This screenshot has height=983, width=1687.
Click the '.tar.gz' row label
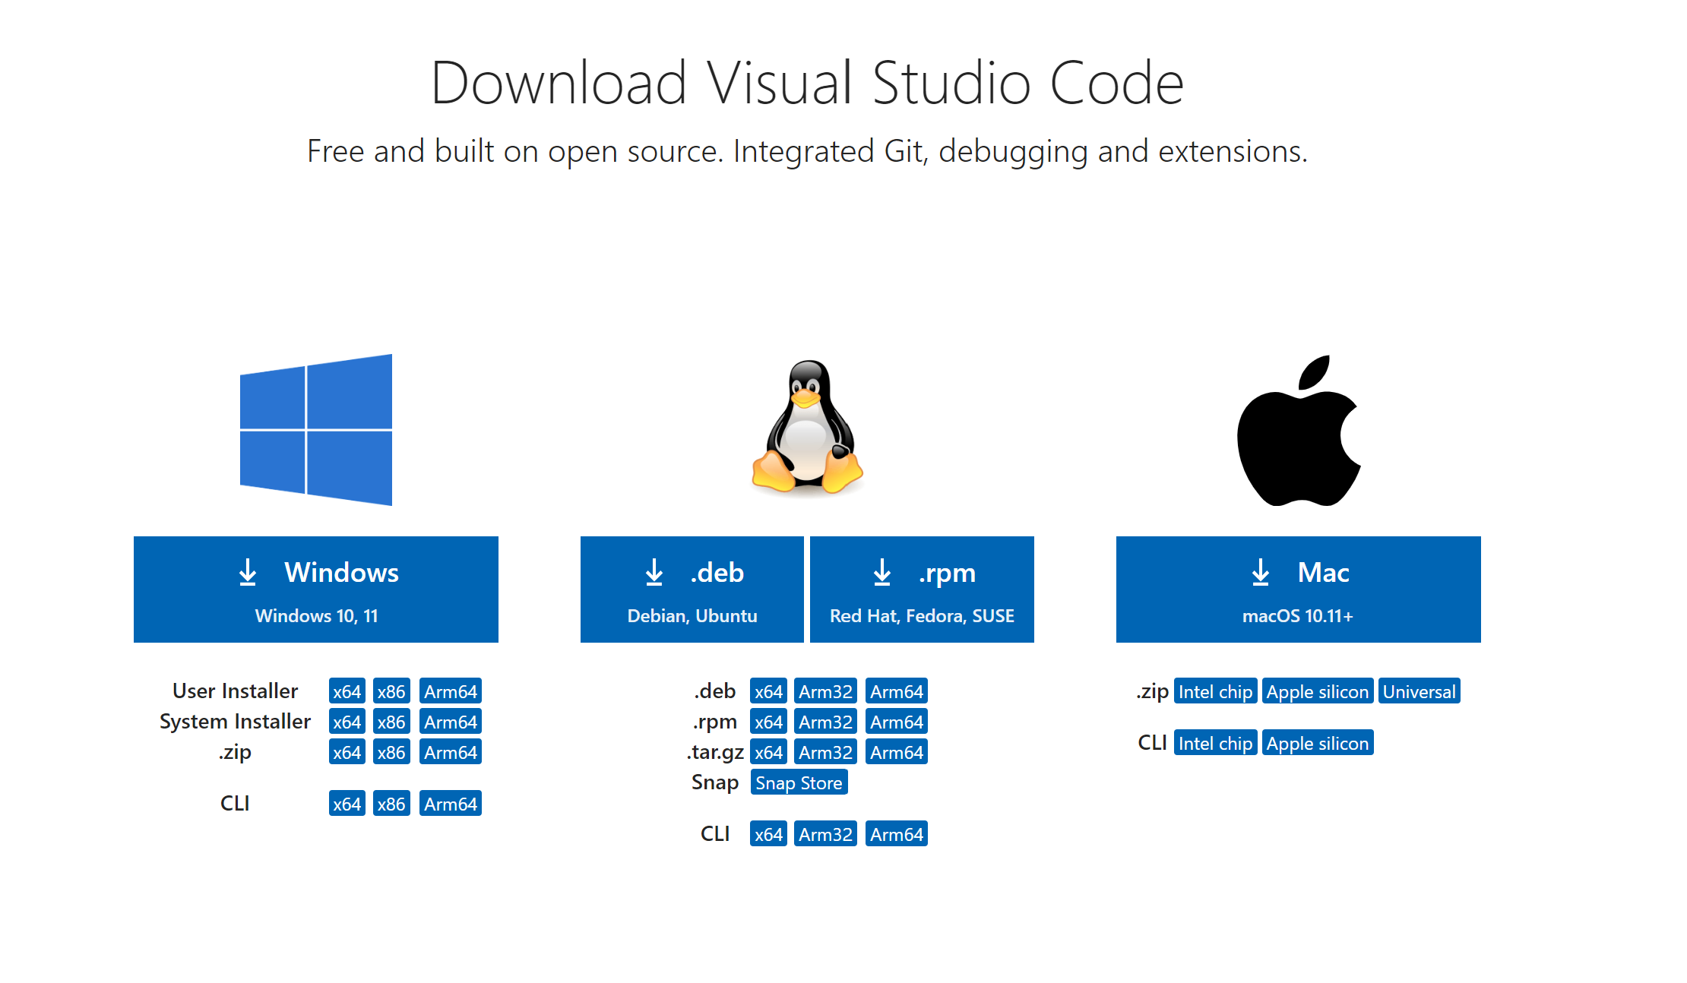[716, 752]
